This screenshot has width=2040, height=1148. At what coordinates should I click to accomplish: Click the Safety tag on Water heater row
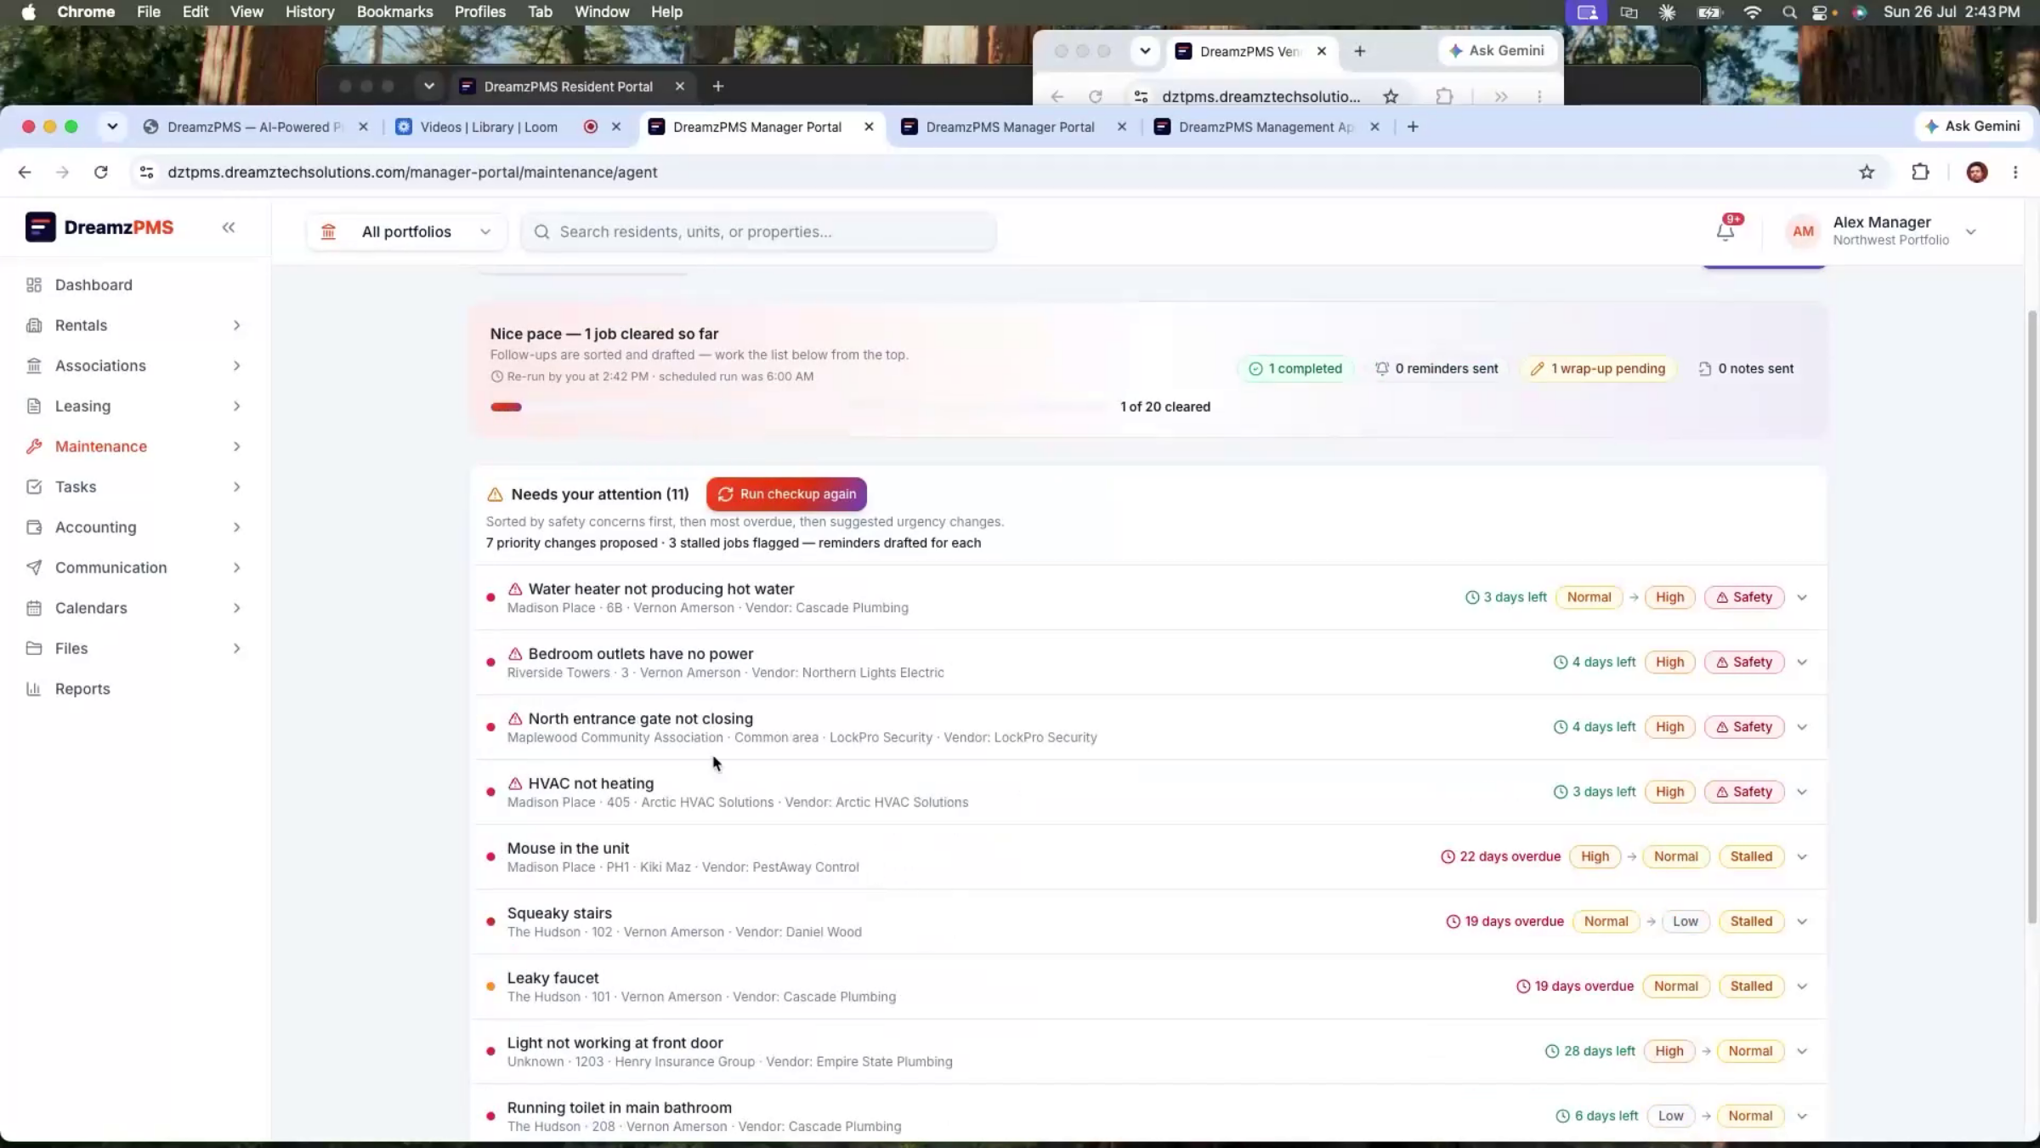tap(1743, 597)
